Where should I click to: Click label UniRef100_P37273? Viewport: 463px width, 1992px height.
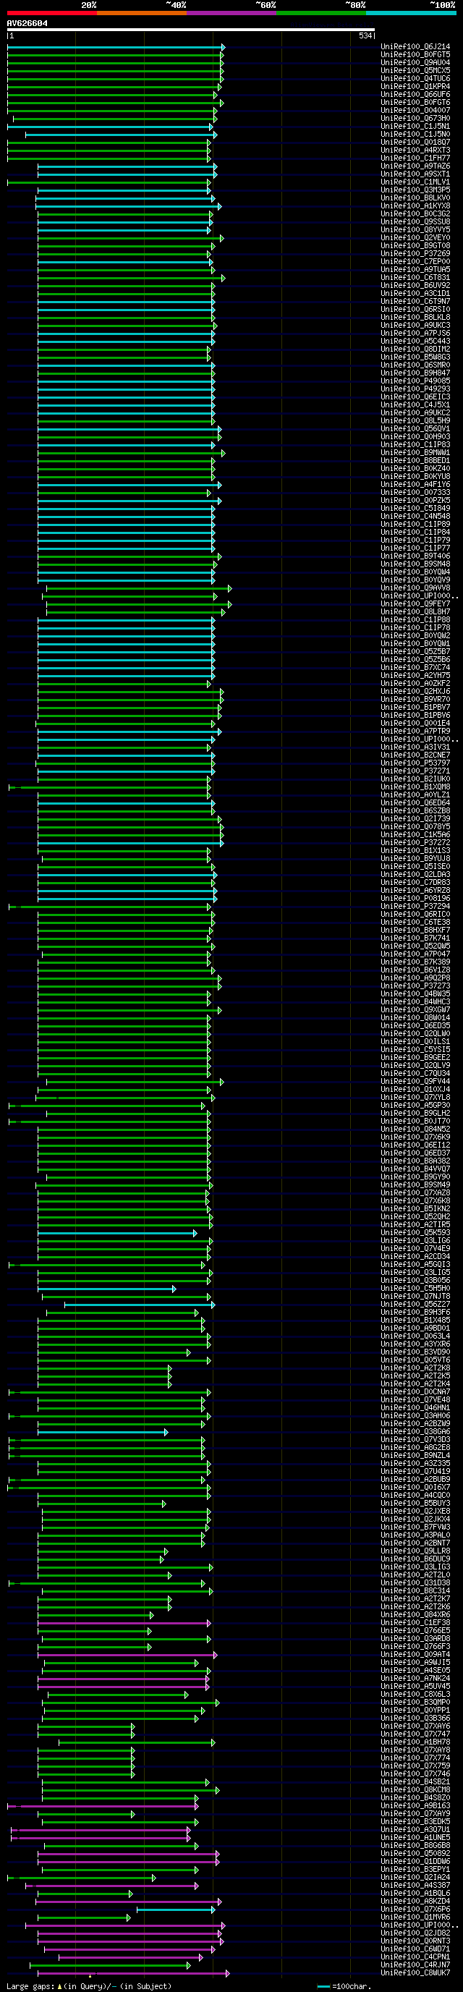click(x=415, y=987)
